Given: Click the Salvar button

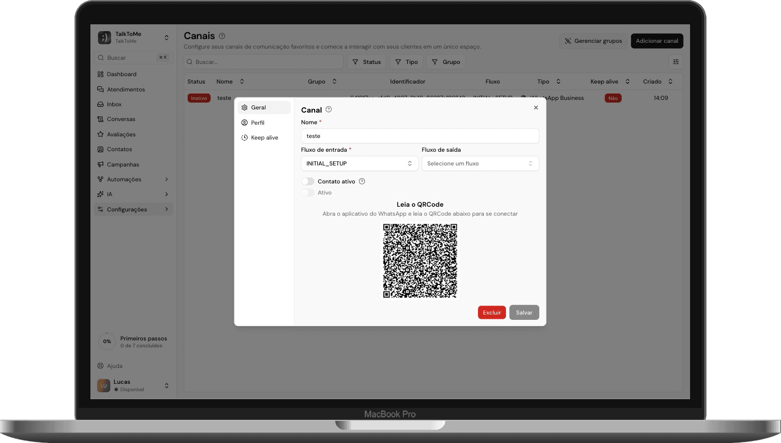Looking at the screenshot, I should (523, 312).
